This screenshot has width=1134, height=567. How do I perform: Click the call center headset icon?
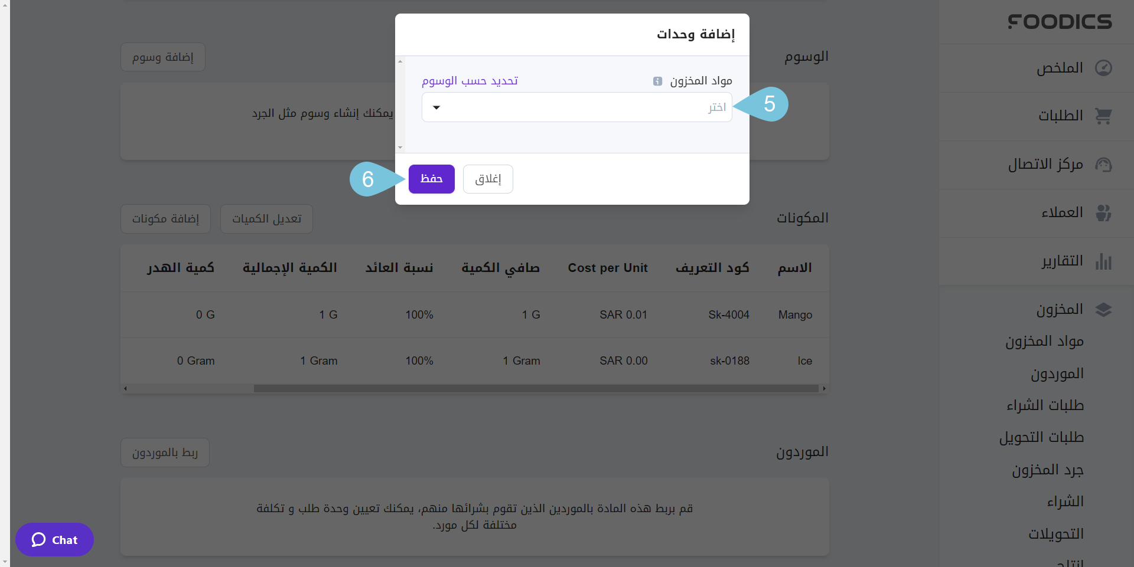pos(1103,165)
